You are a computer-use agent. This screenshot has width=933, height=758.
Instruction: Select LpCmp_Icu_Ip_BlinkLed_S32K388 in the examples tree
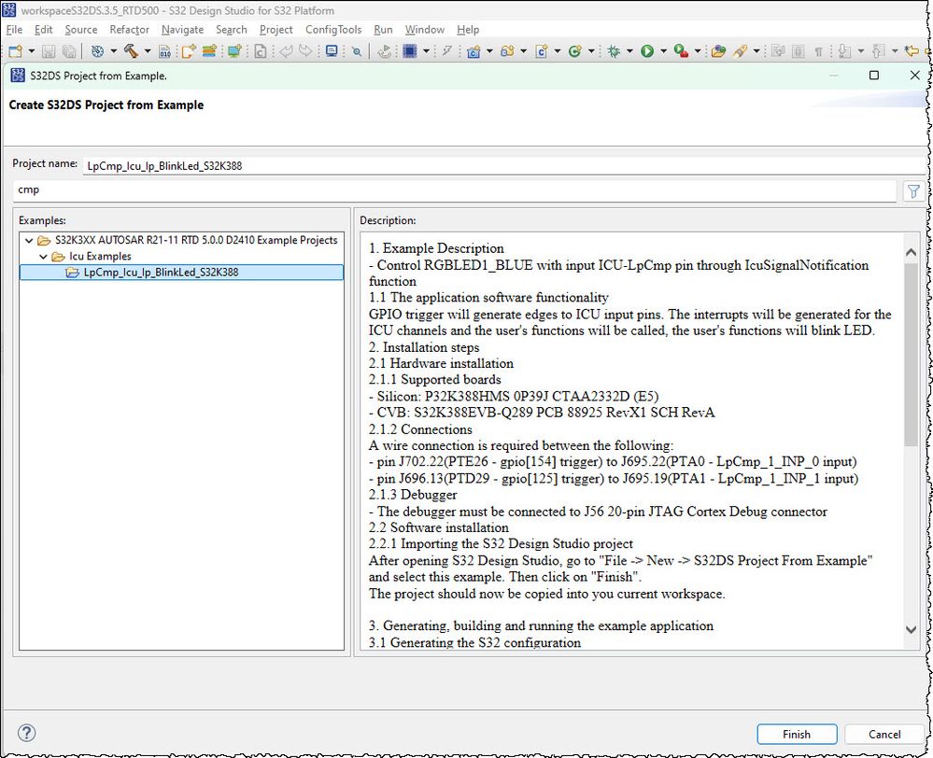pos(181,273)
